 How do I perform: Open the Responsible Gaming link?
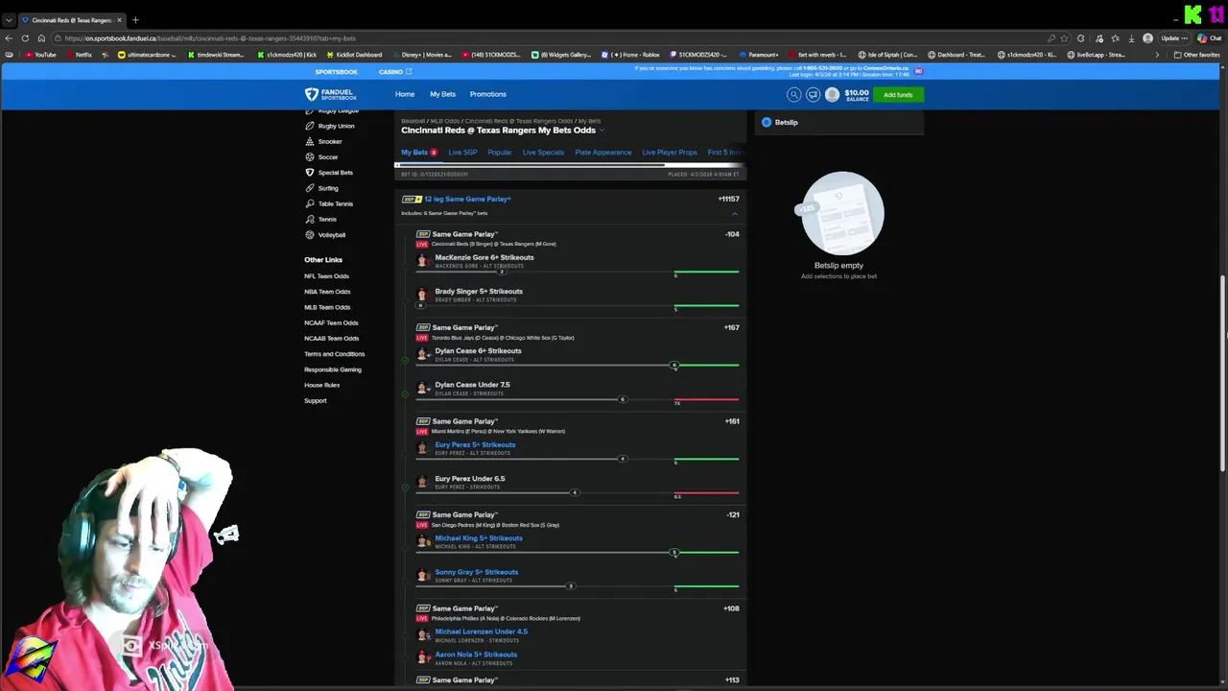point(333,369)
